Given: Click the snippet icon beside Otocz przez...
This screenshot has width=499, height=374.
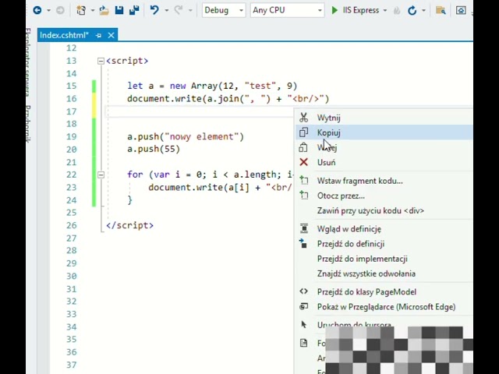Looking at the screenshot, I should pyautogui.click(x=304, y=196).
